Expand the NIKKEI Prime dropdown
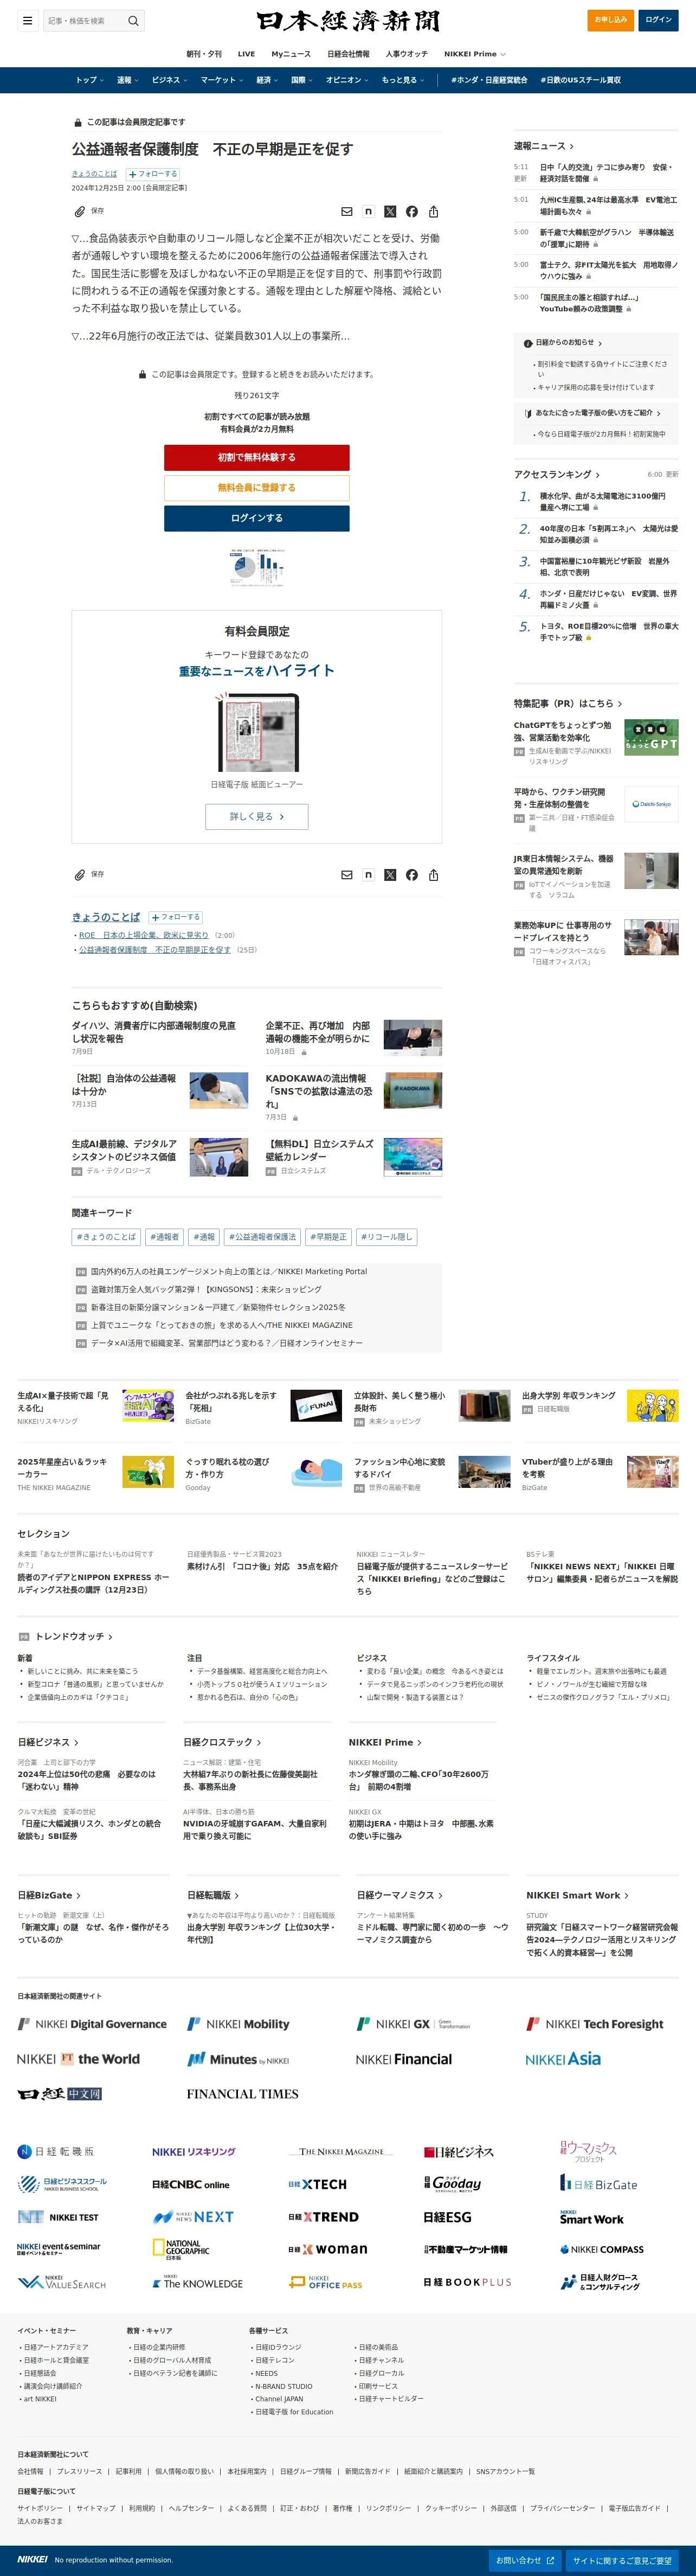 [475, 54]
